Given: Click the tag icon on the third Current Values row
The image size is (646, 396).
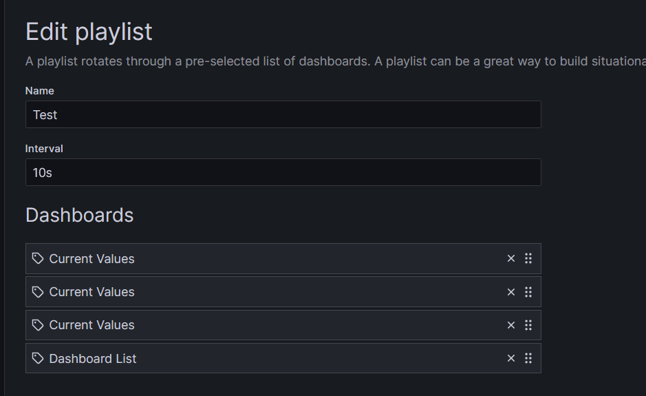Looking at the screenshot, I should [x=38, y=324].
